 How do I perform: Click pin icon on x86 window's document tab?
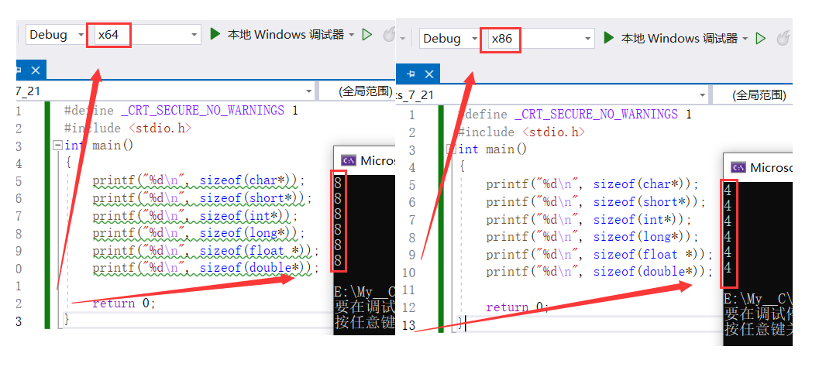[411, 74]
